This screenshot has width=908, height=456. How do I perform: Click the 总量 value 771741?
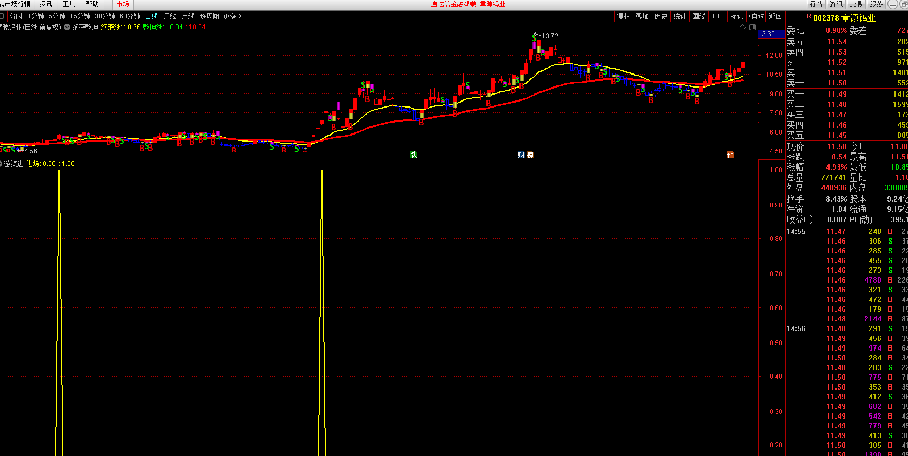pos(834,177)
